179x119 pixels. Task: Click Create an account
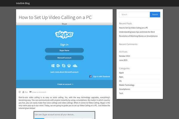pyautogui.click(x=64, y=84)
